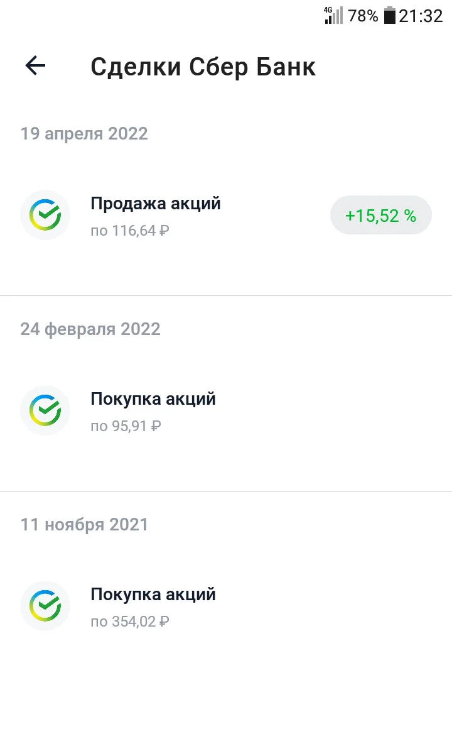Tap empty area below the last deal
Viewport: 452px width, 746px height.
coord(226,694)
